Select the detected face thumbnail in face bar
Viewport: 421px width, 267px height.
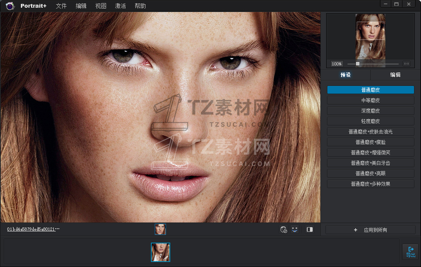(160, 229)
